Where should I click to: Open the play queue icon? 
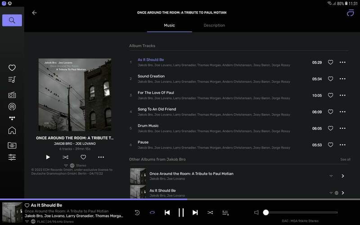coord(225,213)
